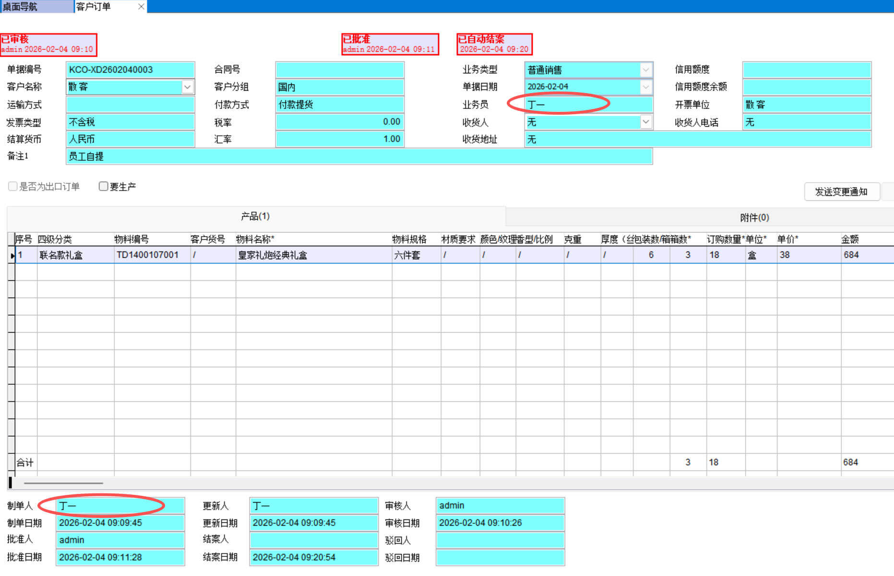
Task: Switch to the 桌面导航 tab
Action: click(36, 7)
